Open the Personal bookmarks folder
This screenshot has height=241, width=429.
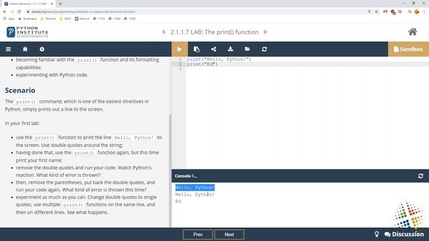[48, 19]
